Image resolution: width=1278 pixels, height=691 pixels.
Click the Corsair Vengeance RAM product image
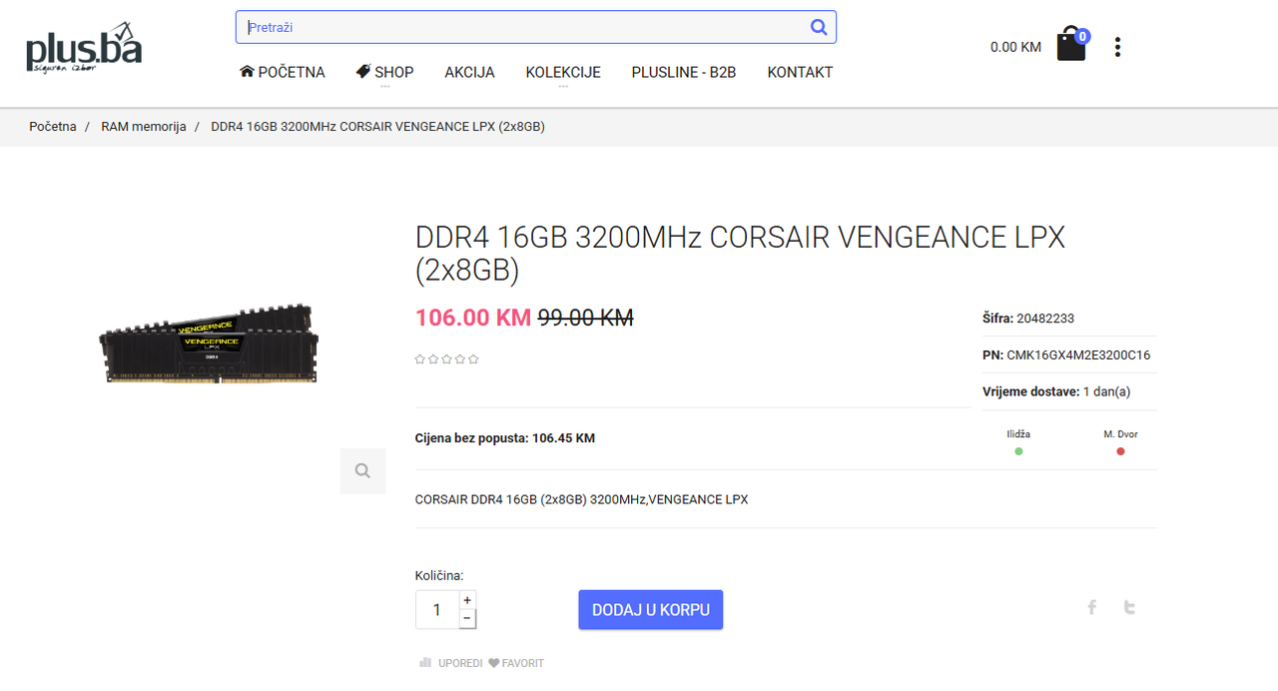pyautogui.click(x=210, y=342)
